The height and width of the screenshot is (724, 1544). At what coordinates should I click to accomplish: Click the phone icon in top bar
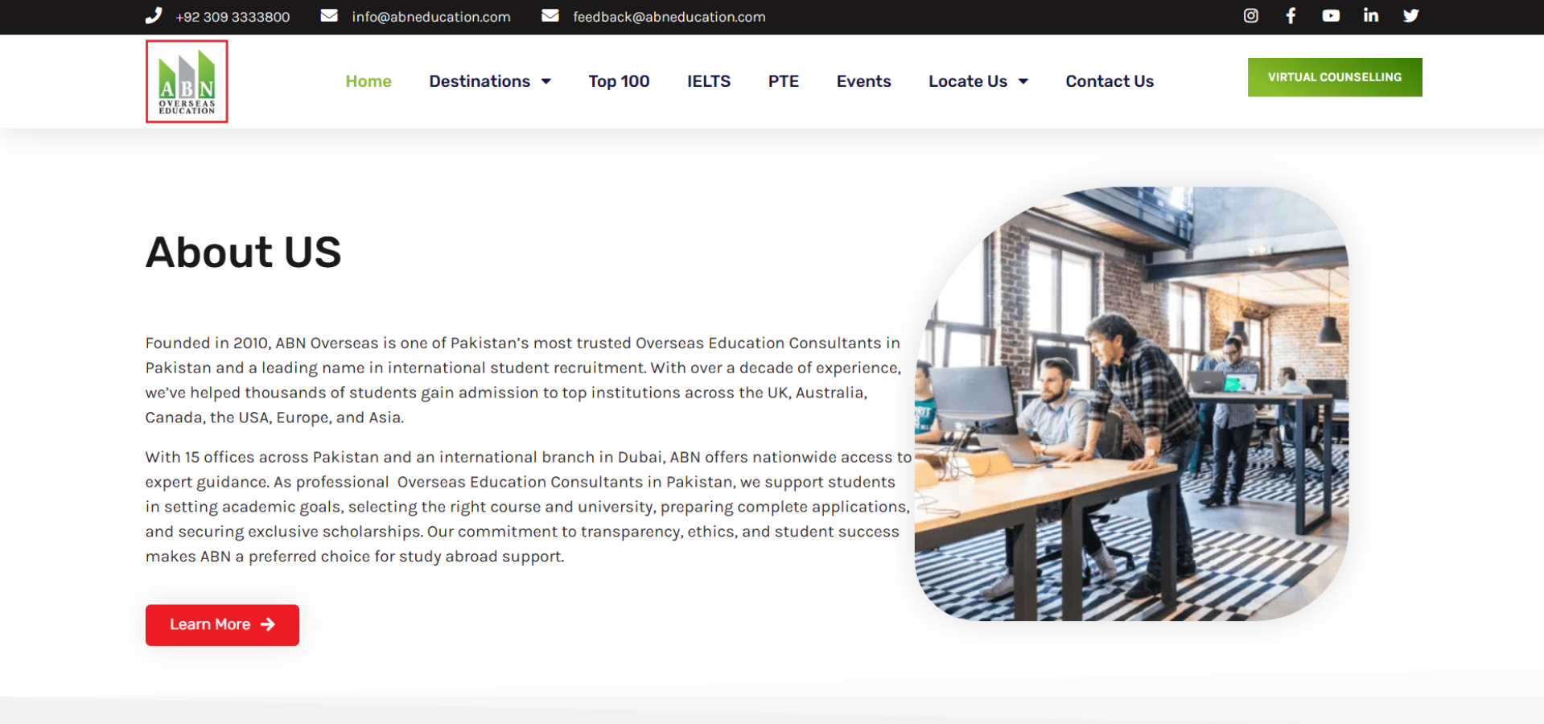pyautogui.click(x=154, y=16)
